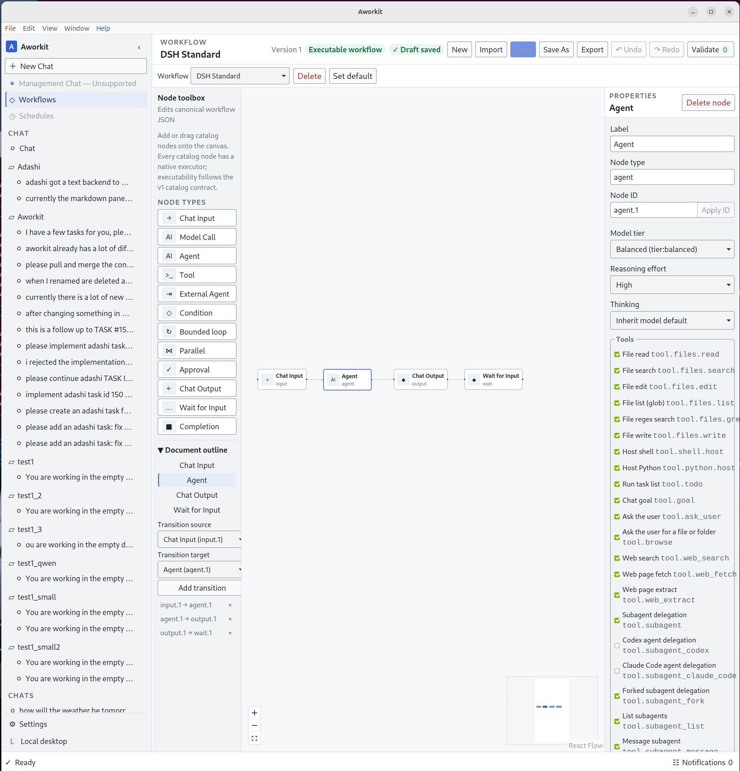Uncheck Host shell tool.shell.host
The width and height of the screenshot is (740, 771).
(x=617, y=452)
